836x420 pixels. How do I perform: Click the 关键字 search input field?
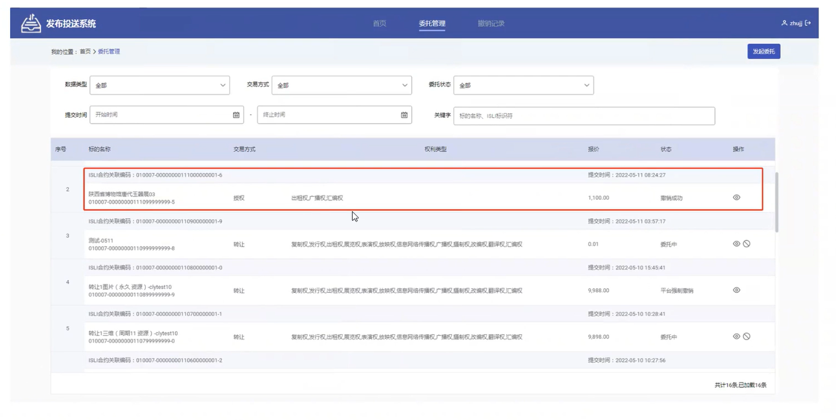584,116
